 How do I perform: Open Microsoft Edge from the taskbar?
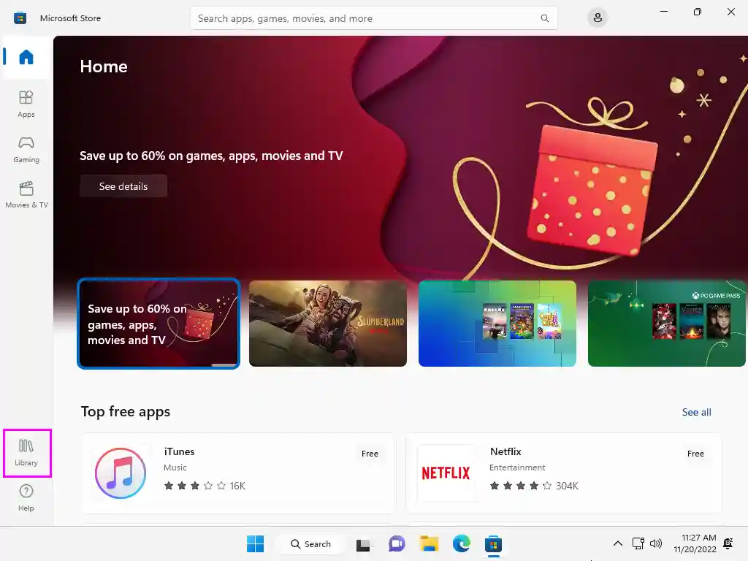[x=462, y=543]
